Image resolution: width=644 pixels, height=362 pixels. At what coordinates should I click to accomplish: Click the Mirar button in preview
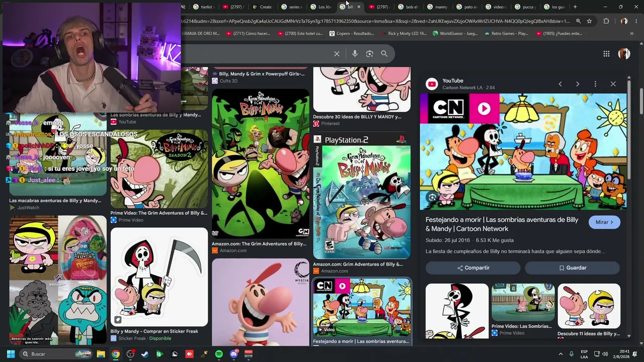(604, 222)
